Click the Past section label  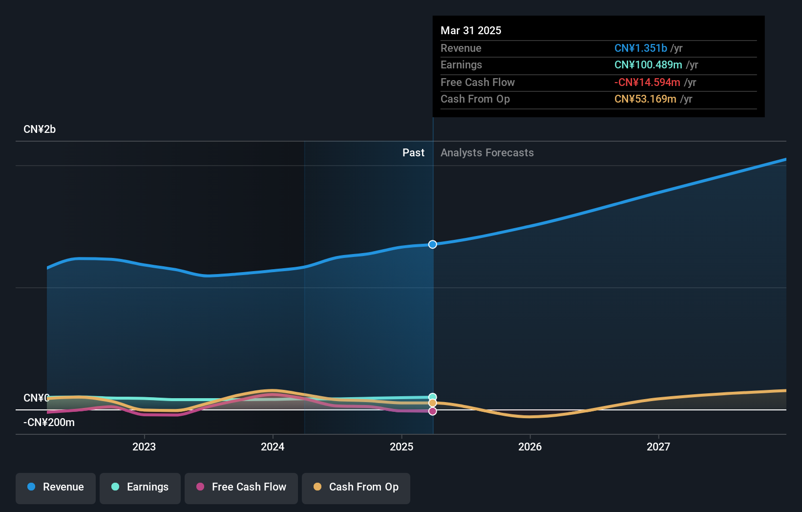click(413, 153)
